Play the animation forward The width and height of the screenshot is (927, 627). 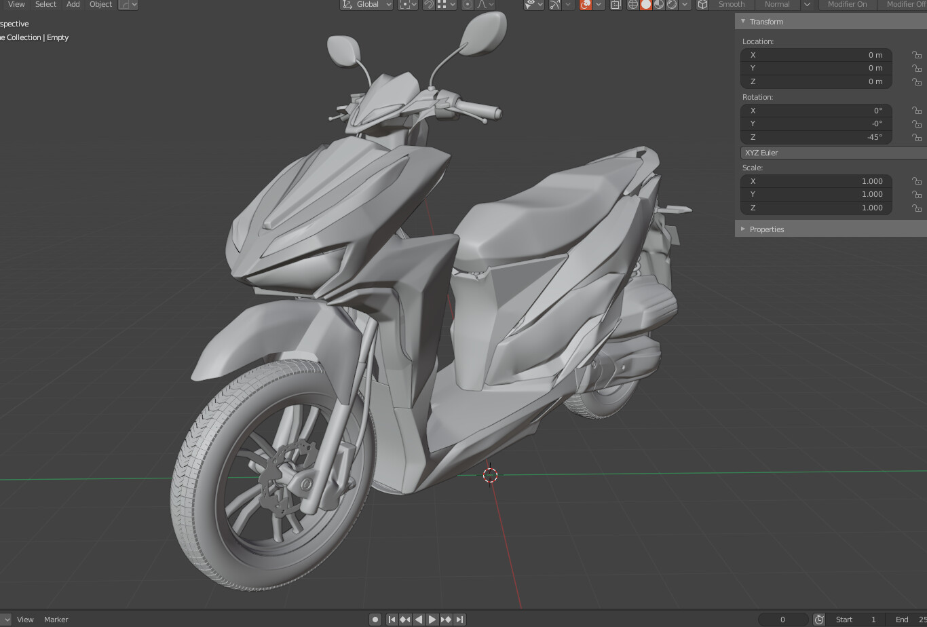click(x=432, y=619)
